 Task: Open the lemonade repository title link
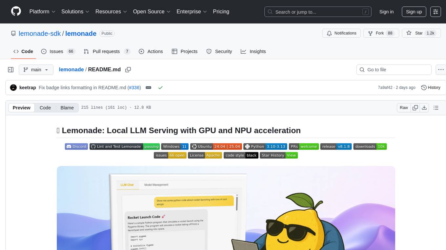point(81,33)
